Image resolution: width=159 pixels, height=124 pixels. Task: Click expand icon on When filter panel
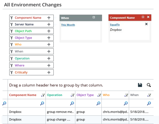pos(93,17)
